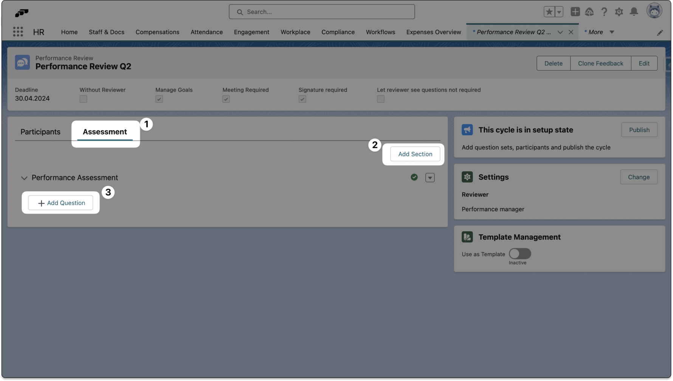
Task: Open the Compliance menu item
Action: tap(338, 32)
